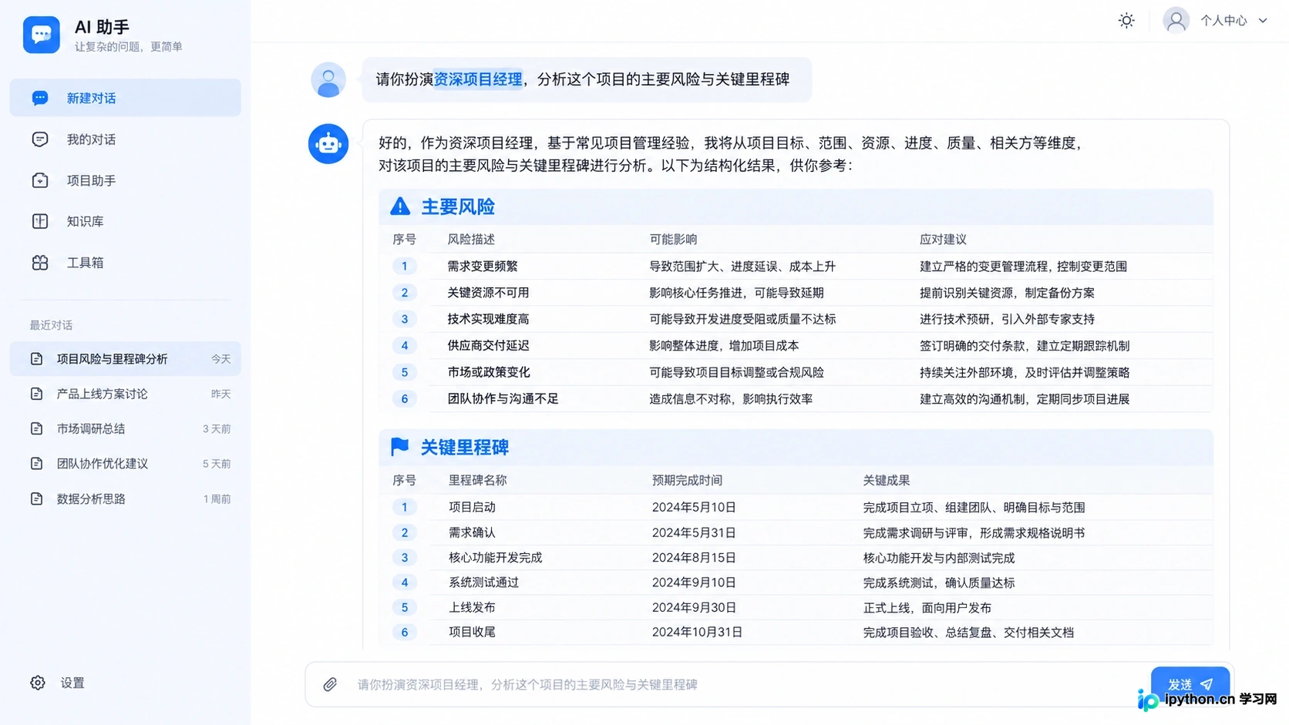Click the 设置 gear icon
Screen dimensions: 1289x725
tap(38, 683)
